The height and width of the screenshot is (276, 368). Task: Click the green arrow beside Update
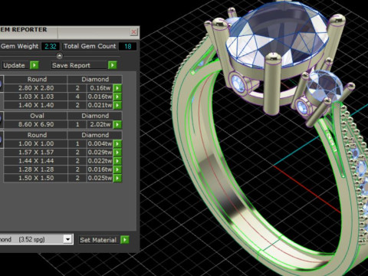pos(34,65)
